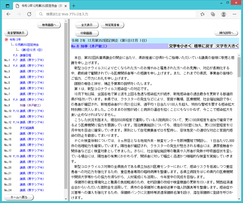Click the 検索画面へ button
Image resolution: width=243 pixels, height=203 pixels.
point(49,25)
